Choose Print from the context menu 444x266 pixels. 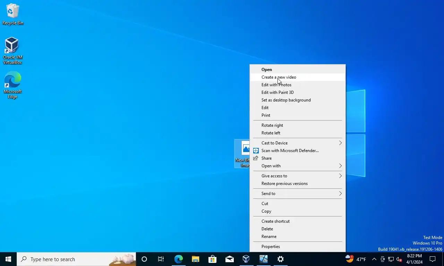tap(298, 115)
